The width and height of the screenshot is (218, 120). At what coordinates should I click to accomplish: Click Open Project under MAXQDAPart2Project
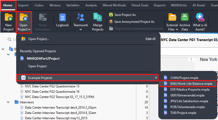click(38, 66)
